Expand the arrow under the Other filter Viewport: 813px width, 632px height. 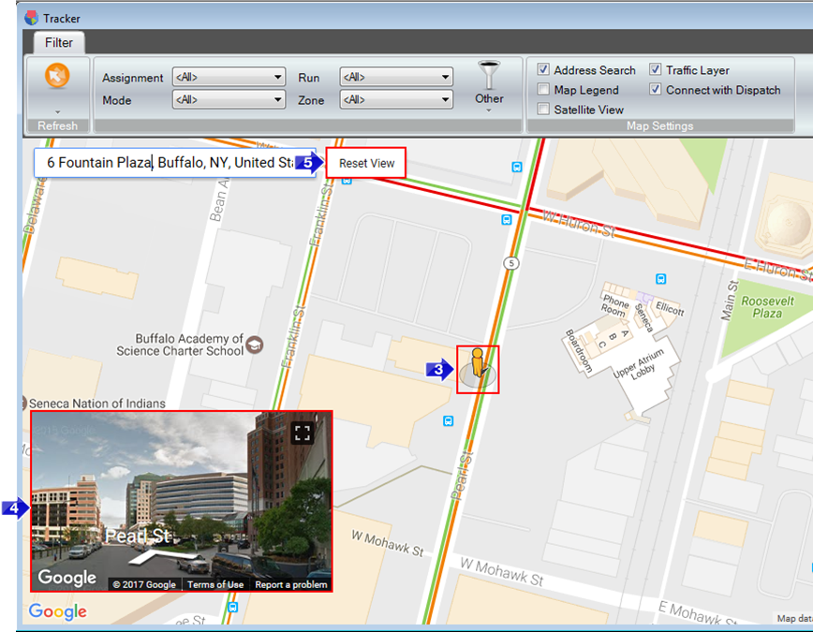(488, 110)
